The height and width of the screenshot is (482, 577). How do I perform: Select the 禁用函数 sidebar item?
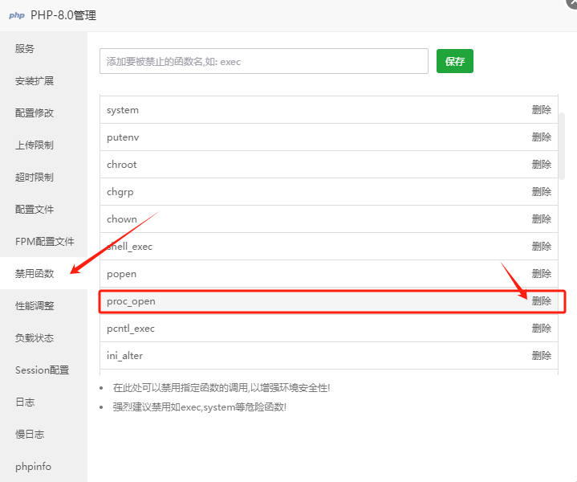pos(35,274)
